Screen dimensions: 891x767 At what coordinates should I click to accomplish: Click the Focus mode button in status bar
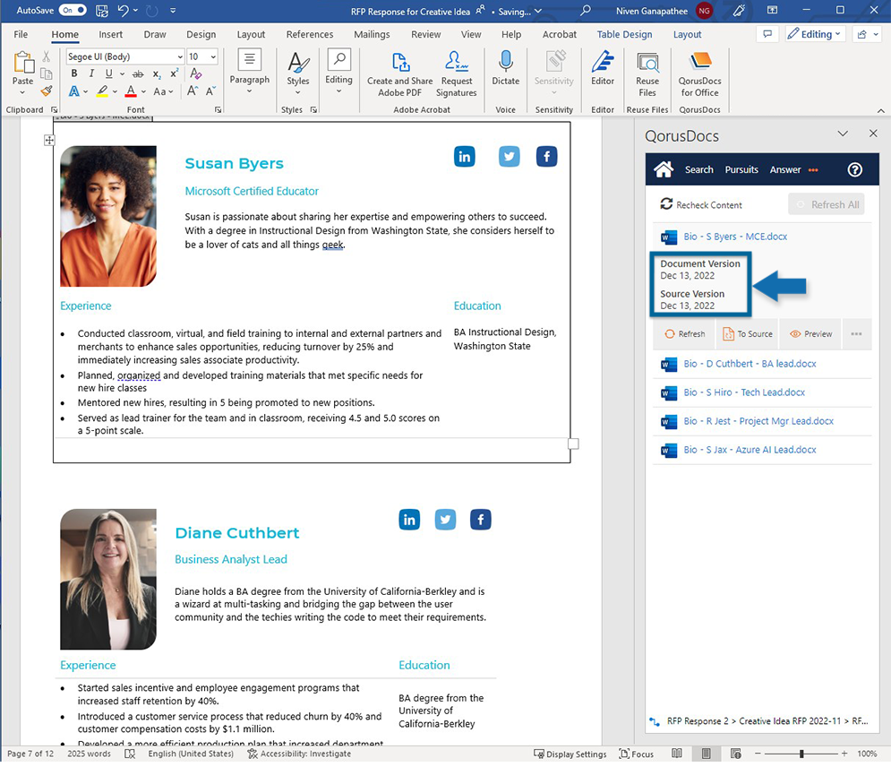click(637, 754)
